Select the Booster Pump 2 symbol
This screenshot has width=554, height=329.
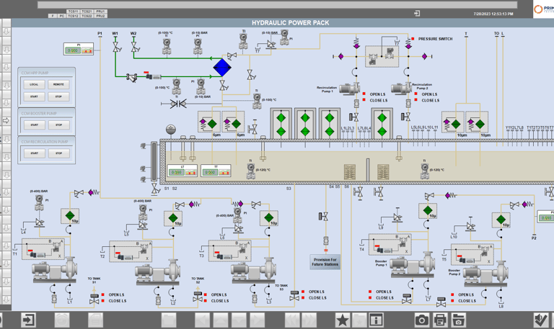485,274
